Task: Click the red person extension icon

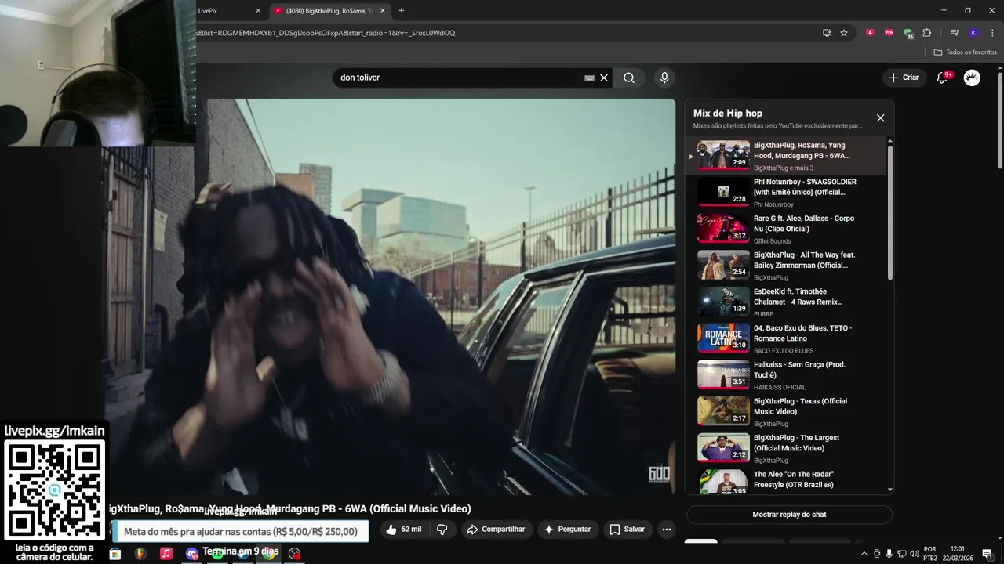Action: click(x=870, y=33)
